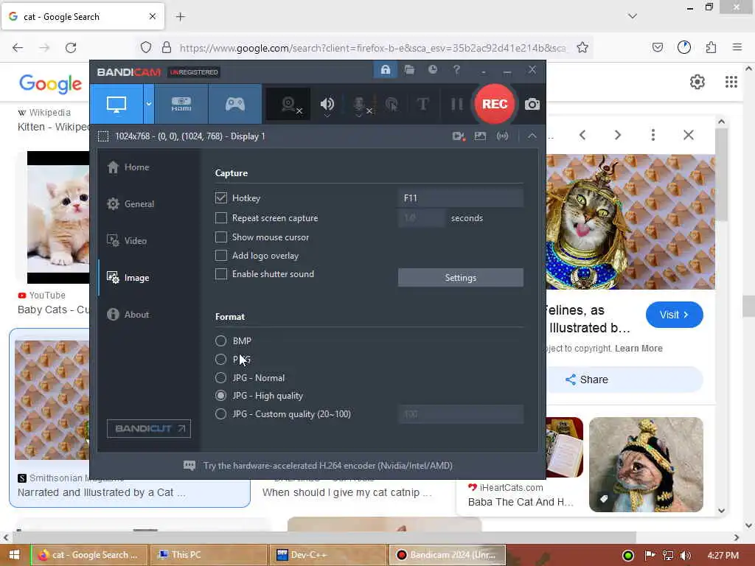The width and height of the screenshot is (755, 566).
Task: Click the pause recording icon
Action: coord(456,104)
